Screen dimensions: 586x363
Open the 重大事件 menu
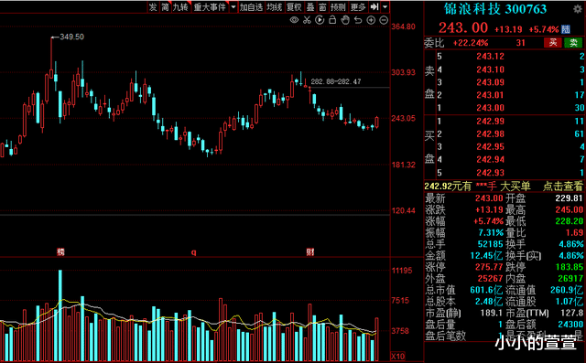point(210,6)
